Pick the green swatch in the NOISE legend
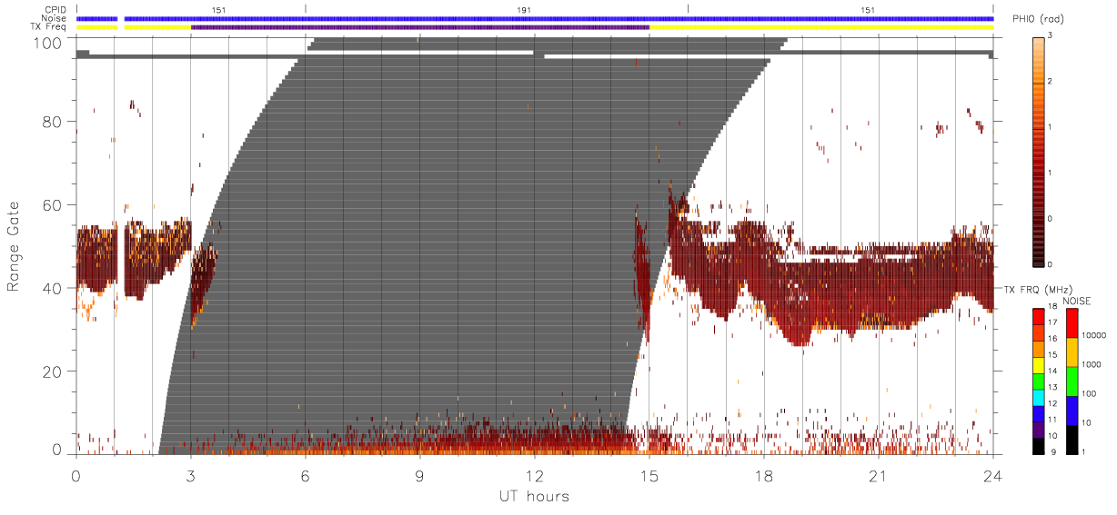 (1072, 381)
